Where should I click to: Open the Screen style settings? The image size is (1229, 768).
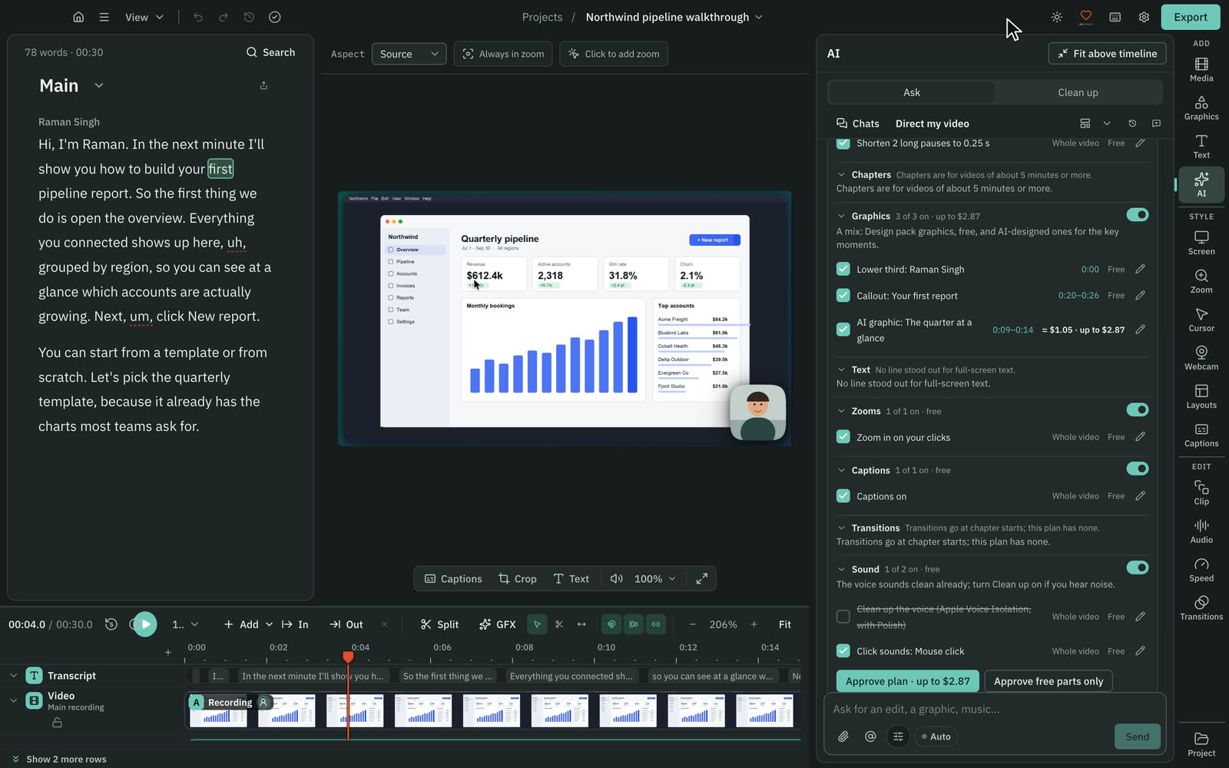pyautogui.click(x=1201, y=243)
